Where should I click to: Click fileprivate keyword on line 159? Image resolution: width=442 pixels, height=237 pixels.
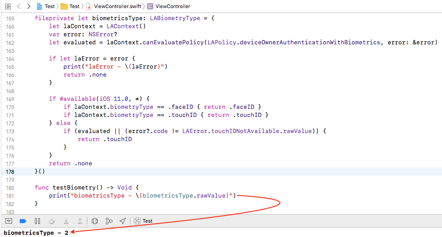tap(54, 18)
